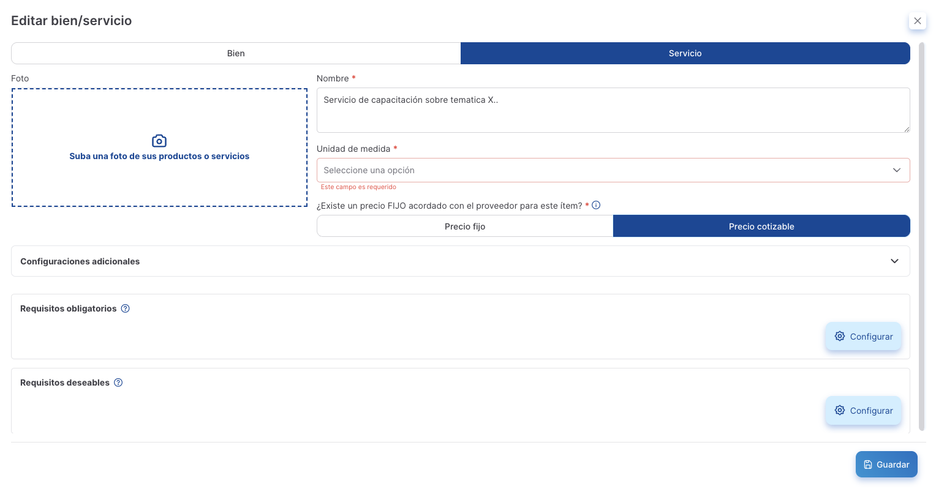This screenshot has height=497, width=936.
Task: Click the 'Suba una foto' upload link text
Action: tap(159, 157)
